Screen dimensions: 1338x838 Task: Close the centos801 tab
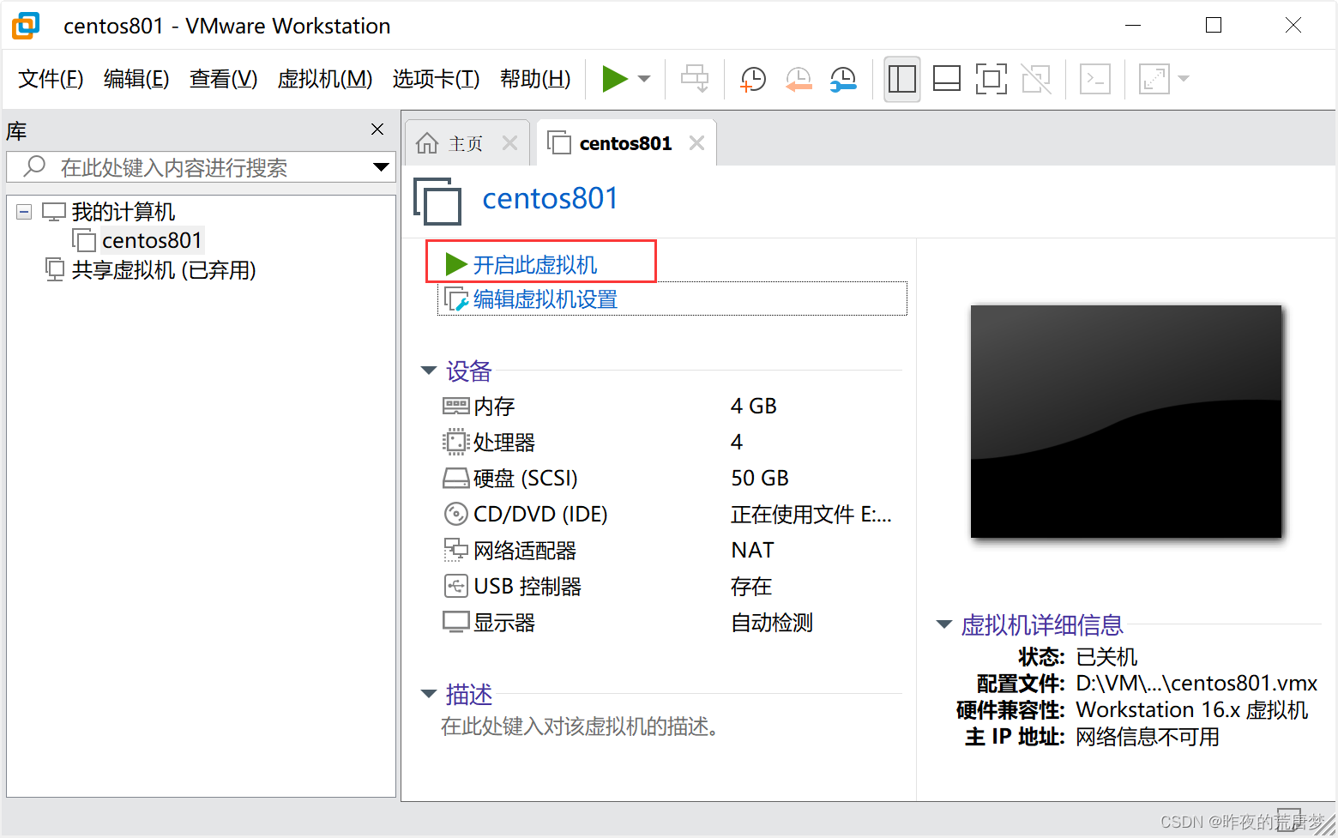click(x=696, y=143)
